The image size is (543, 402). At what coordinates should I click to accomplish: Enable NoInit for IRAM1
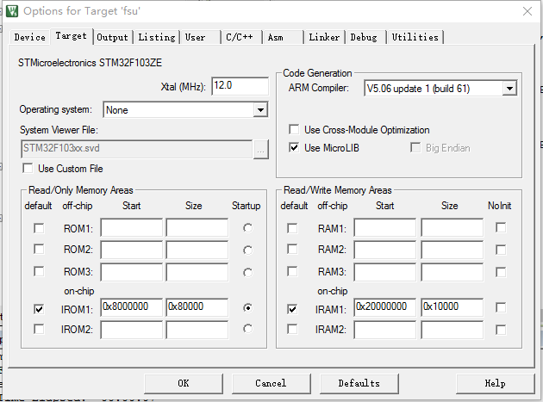click(x=501, y=307)
